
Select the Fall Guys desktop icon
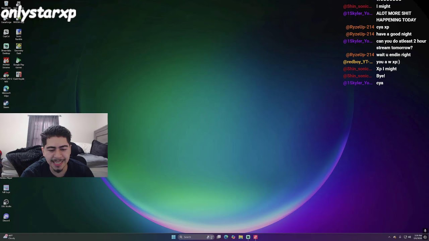coord(6,189)
